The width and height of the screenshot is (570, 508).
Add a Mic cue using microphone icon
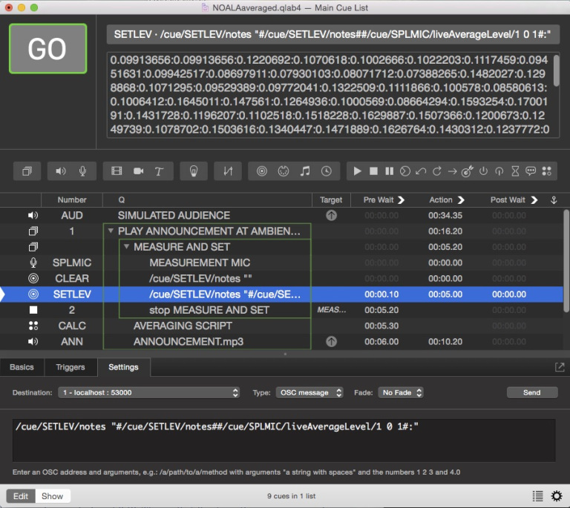click(x=82, y=171)
